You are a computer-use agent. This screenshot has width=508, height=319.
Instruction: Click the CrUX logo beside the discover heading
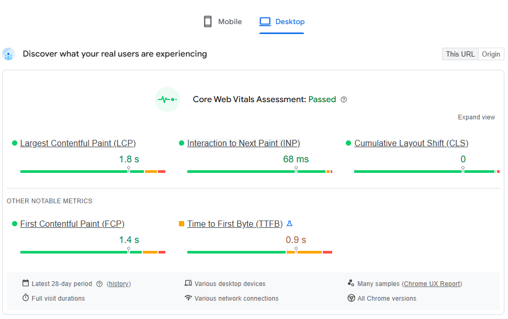point(8,54)
